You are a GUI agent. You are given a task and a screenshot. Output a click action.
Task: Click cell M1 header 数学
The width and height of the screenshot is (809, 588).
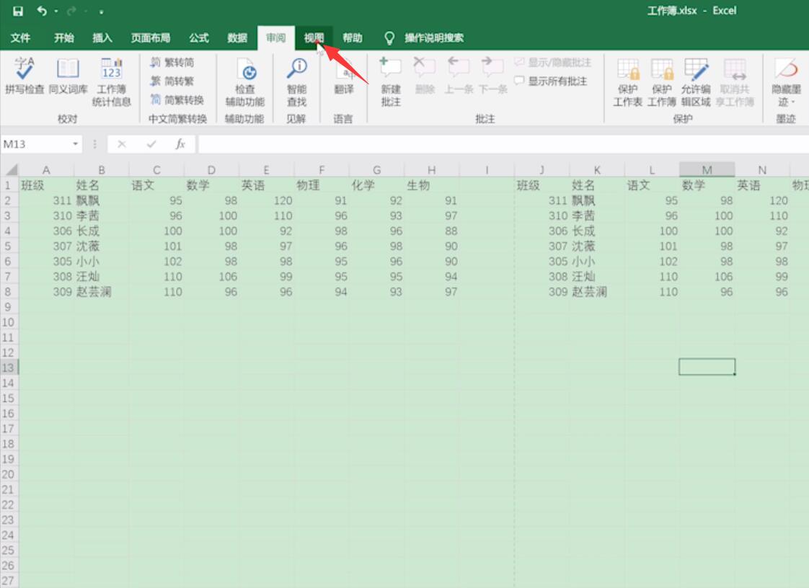tap(707, 185)
